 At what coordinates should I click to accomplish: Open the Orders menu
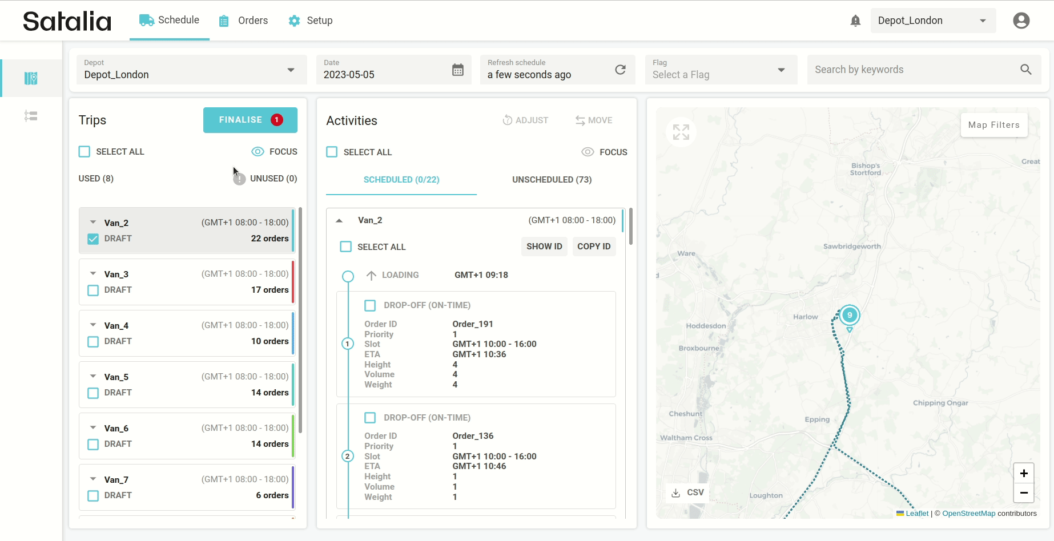244,21
